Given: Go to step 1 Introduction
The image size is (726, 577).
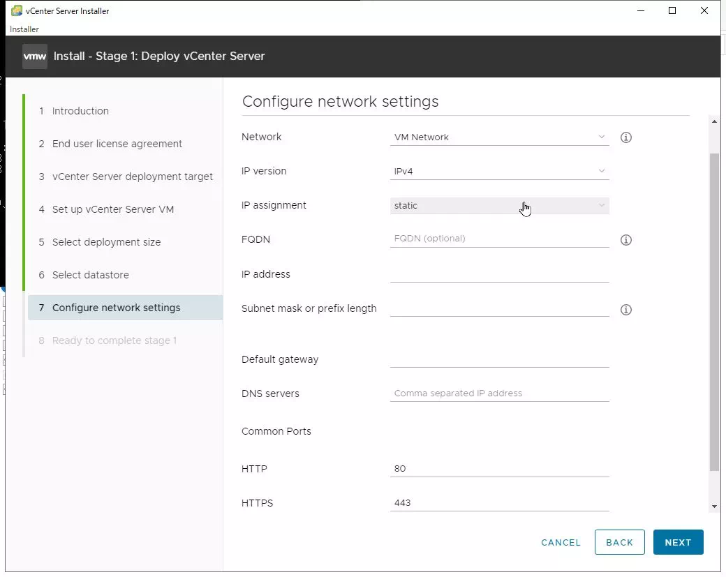Looking at the screenshot, I should pyautogui.click(x=80, y=111).
